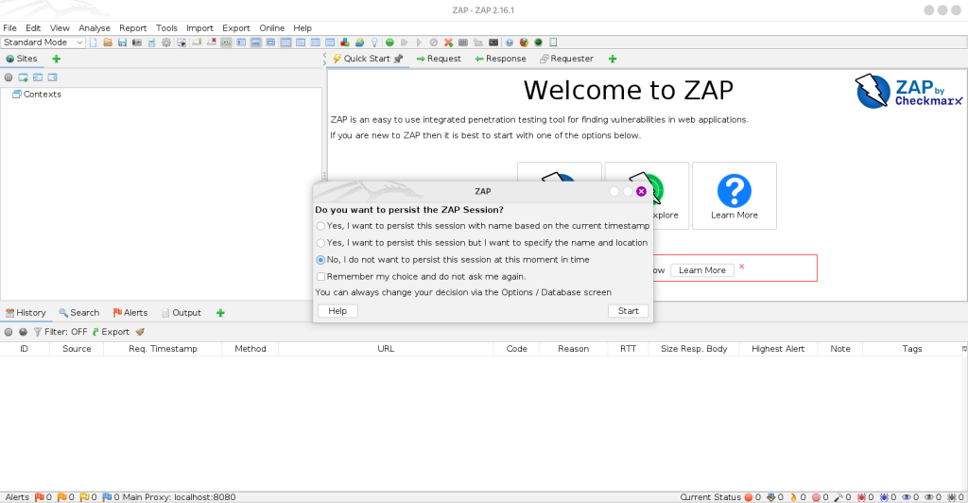The width and height of the screenshot is (968, 503).
Task: Switch to the Requester tab
Action: pos(566,59)
